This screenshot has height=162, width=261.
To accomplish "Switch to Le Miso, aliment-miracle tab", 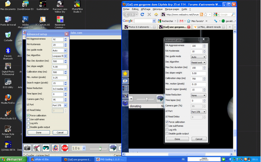I will coord(209,27).
